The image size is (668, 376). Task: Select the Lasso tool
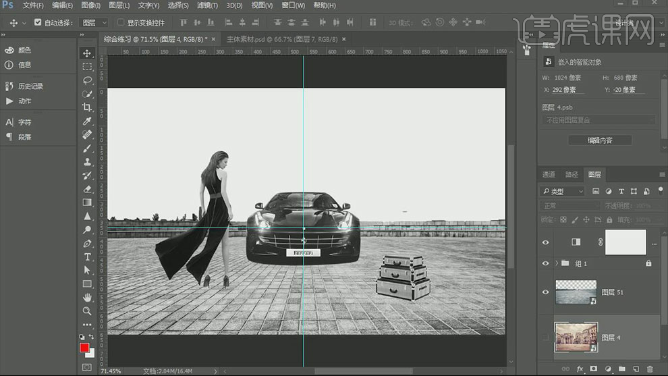pyautogui.click(x=87, y=80)
